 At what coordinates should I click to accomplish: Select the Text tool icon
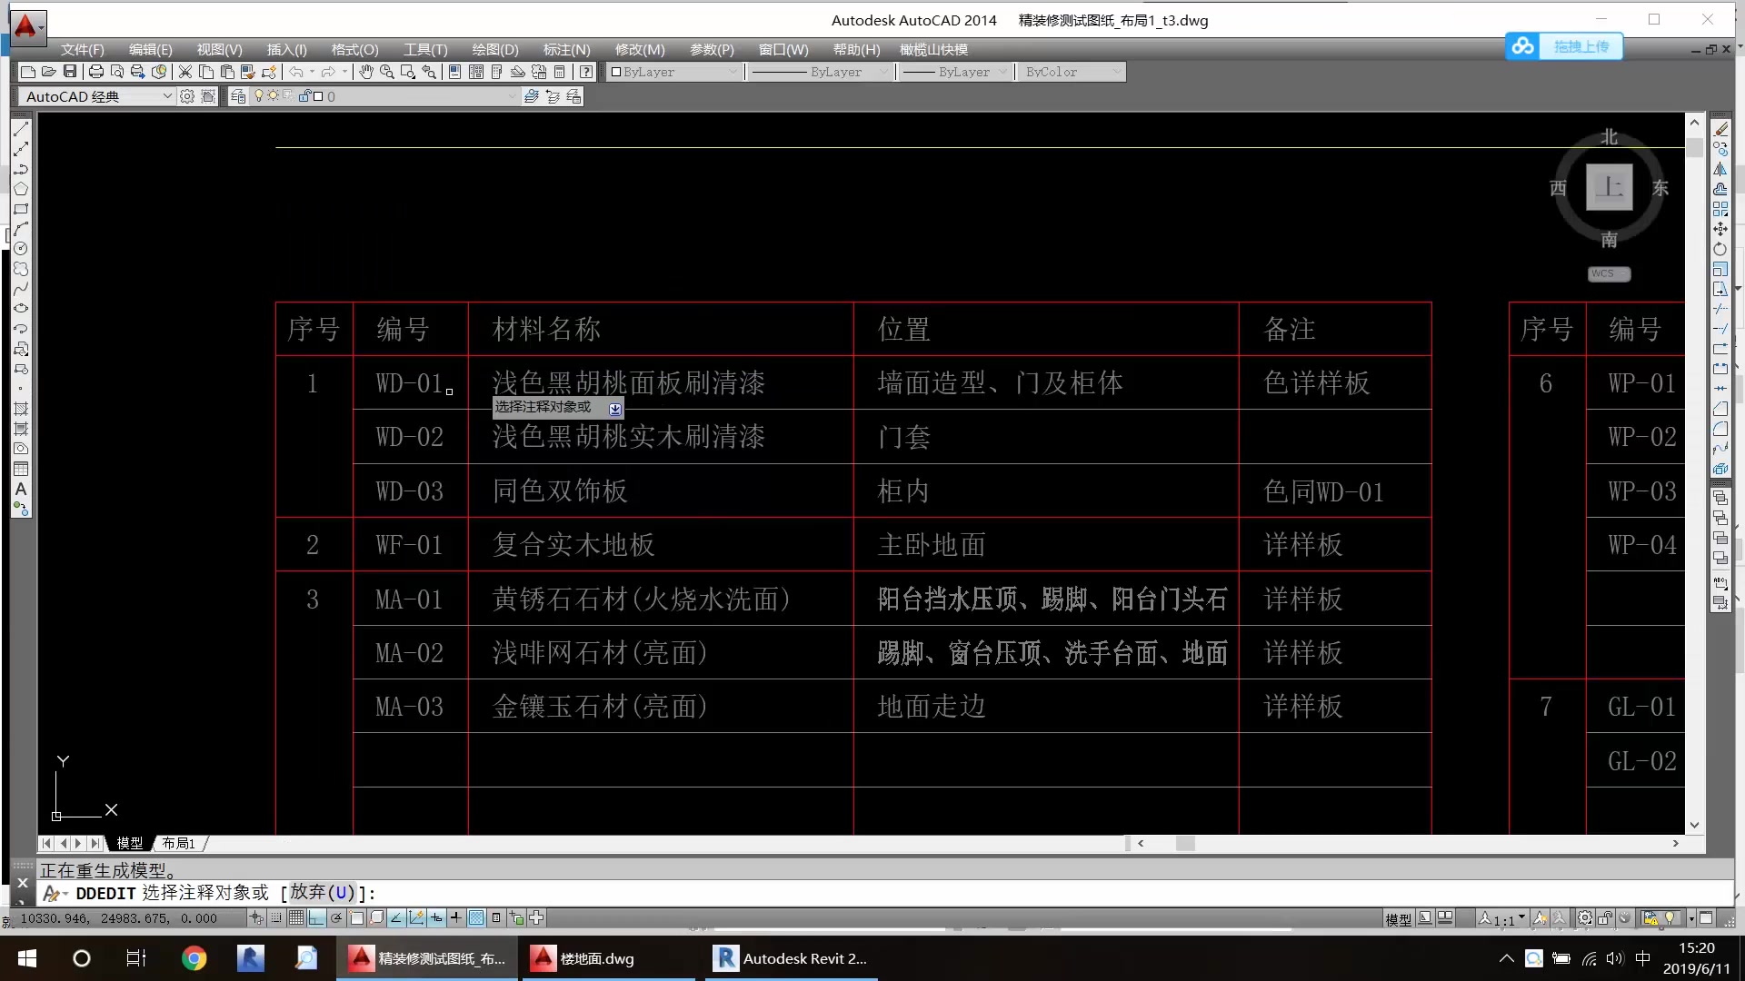pyautogui.click(x=20, y=489)
